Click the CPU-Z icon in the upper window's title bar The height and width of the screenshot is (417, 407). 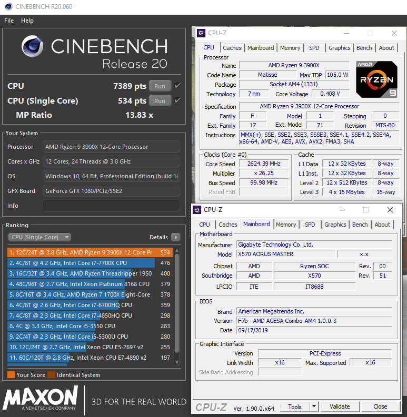point(201,33)
